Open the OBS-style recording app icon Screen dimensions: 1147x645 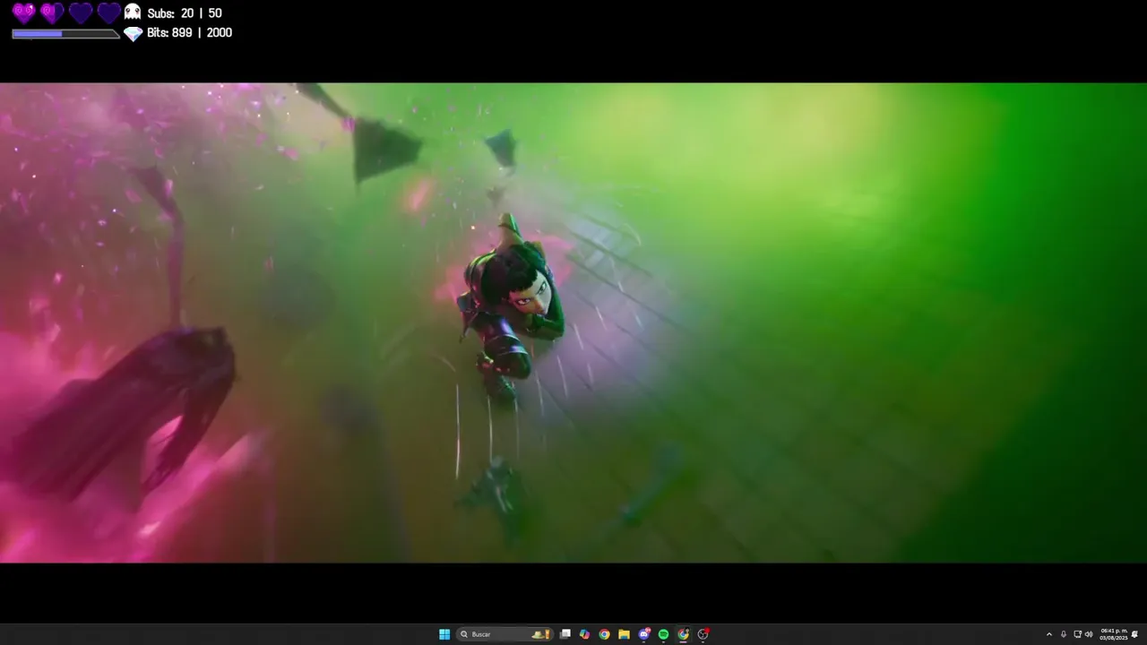pos(703,634)
